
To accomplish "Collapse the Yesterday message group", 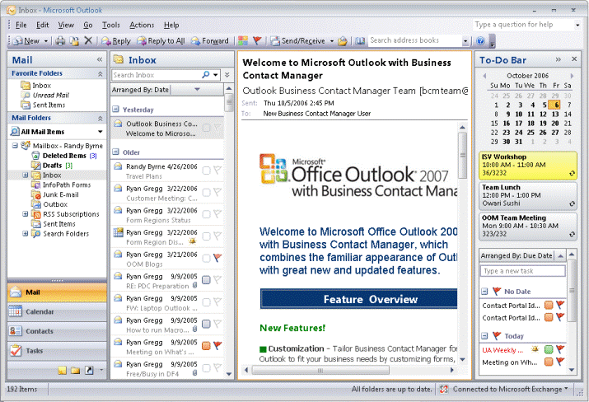I will click(x=115, y=110).
